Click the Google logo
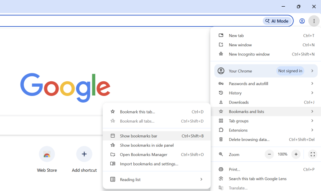Viewport: 321px width, 191px height. [x=65, y=88]
